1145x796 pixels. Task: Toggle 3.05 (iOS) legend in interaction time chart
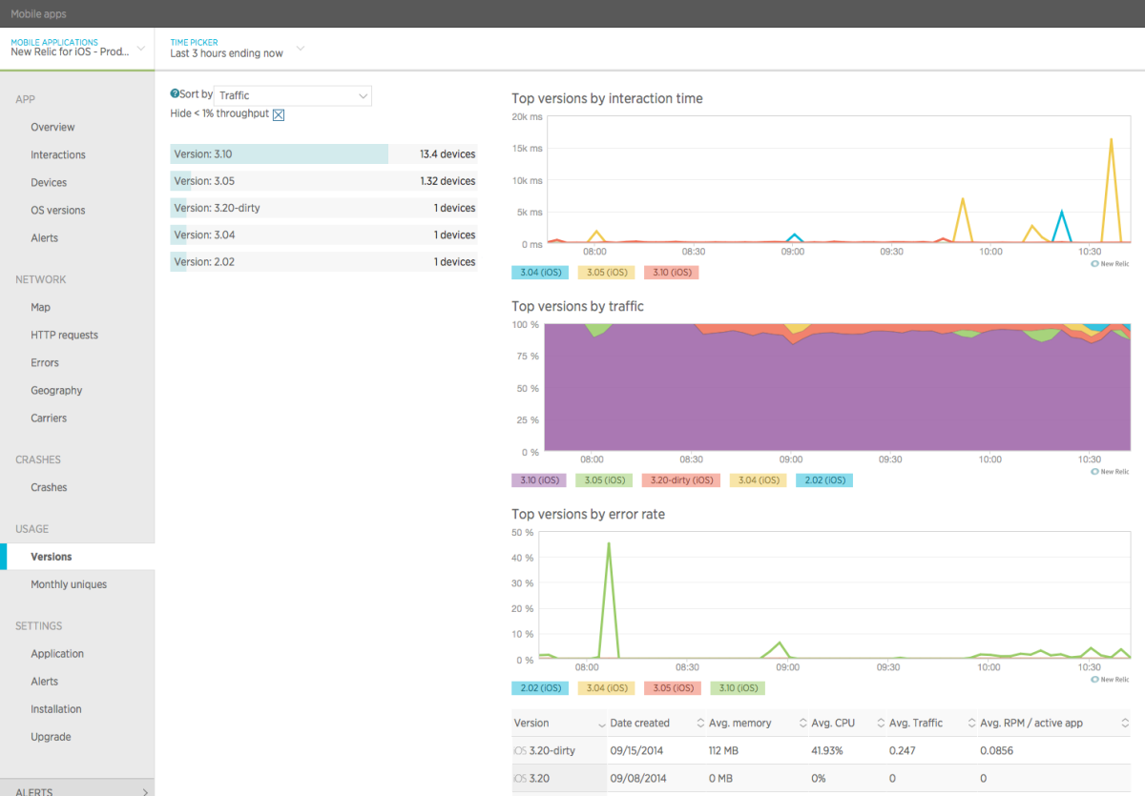[x=606, y=273]
